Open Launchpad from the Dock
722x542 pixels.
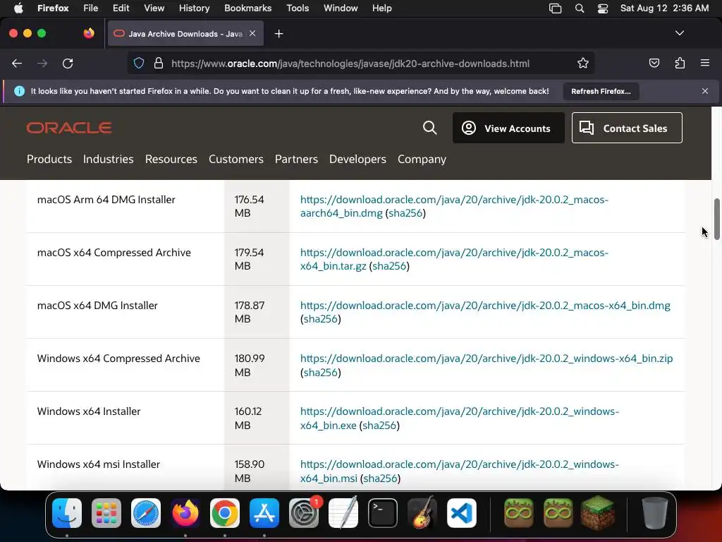[106, 512]
